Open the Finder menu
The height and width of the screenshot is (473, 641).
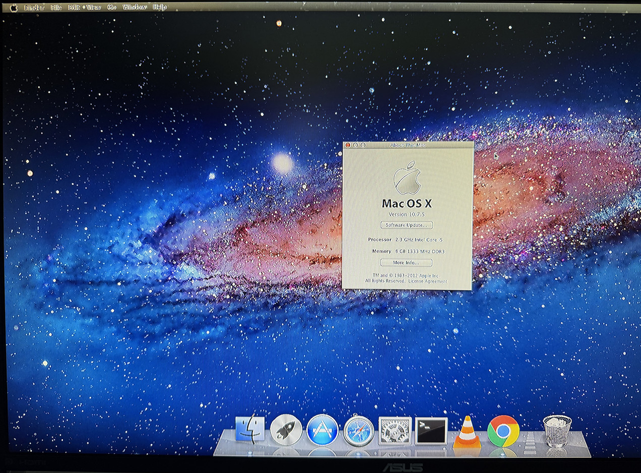pyautogui.click(x=34, y=8)
